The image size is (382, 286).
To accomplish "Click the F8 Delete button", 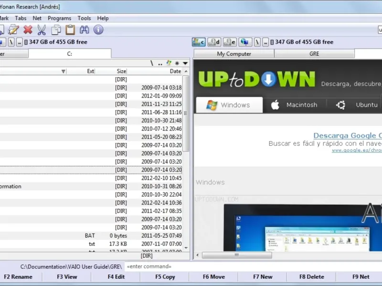I will tap(312, 277).
